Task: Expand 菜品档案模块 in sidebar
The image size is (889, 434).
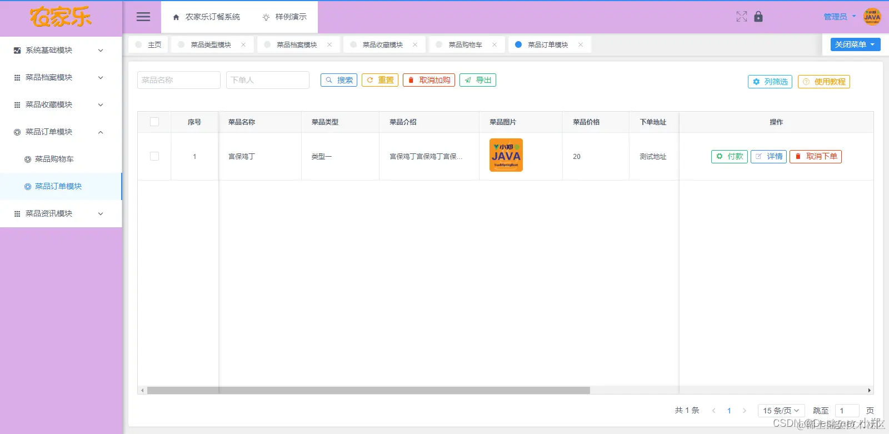Action: coord(61,77)
